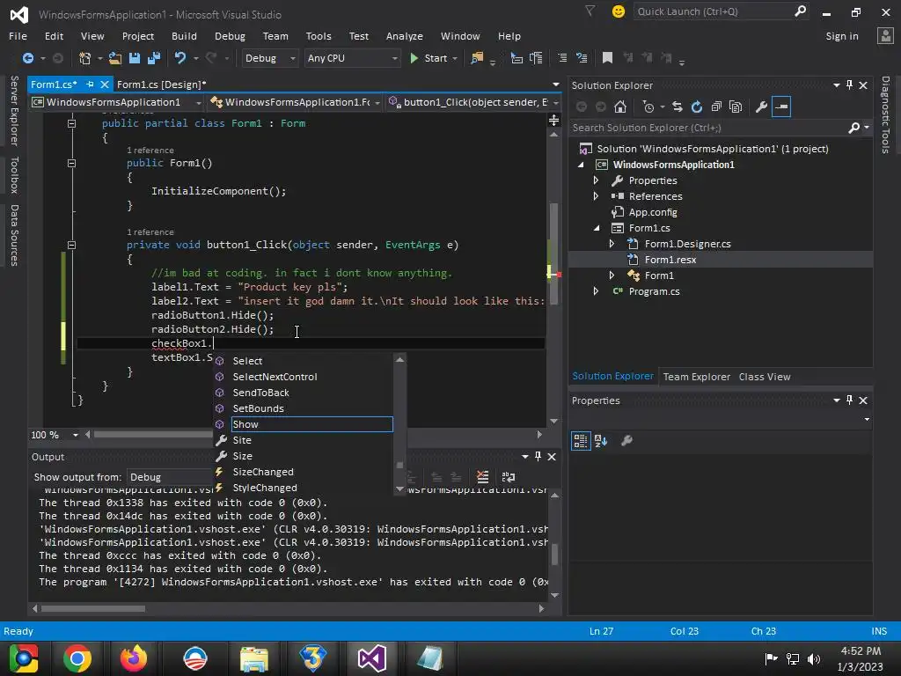Click the Quick Launch search field

click(x=721, y=11)
